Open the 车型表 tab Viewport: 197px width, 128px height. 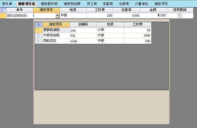108,4
